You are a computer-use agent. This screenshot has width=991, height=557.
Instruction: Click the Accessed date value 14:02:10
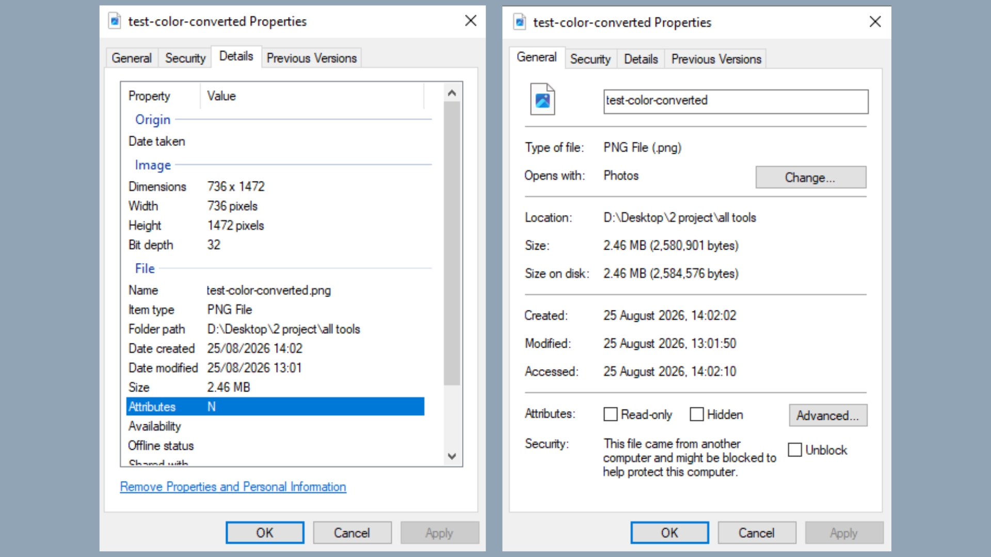click(x=670, y=371)
